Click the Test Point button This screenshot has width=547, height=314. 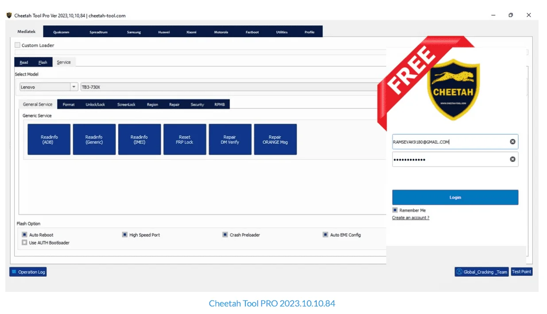tap(522, 272)
